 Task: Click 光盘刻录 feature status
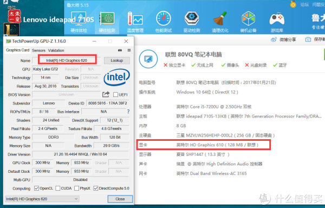(x=256, y=65)
